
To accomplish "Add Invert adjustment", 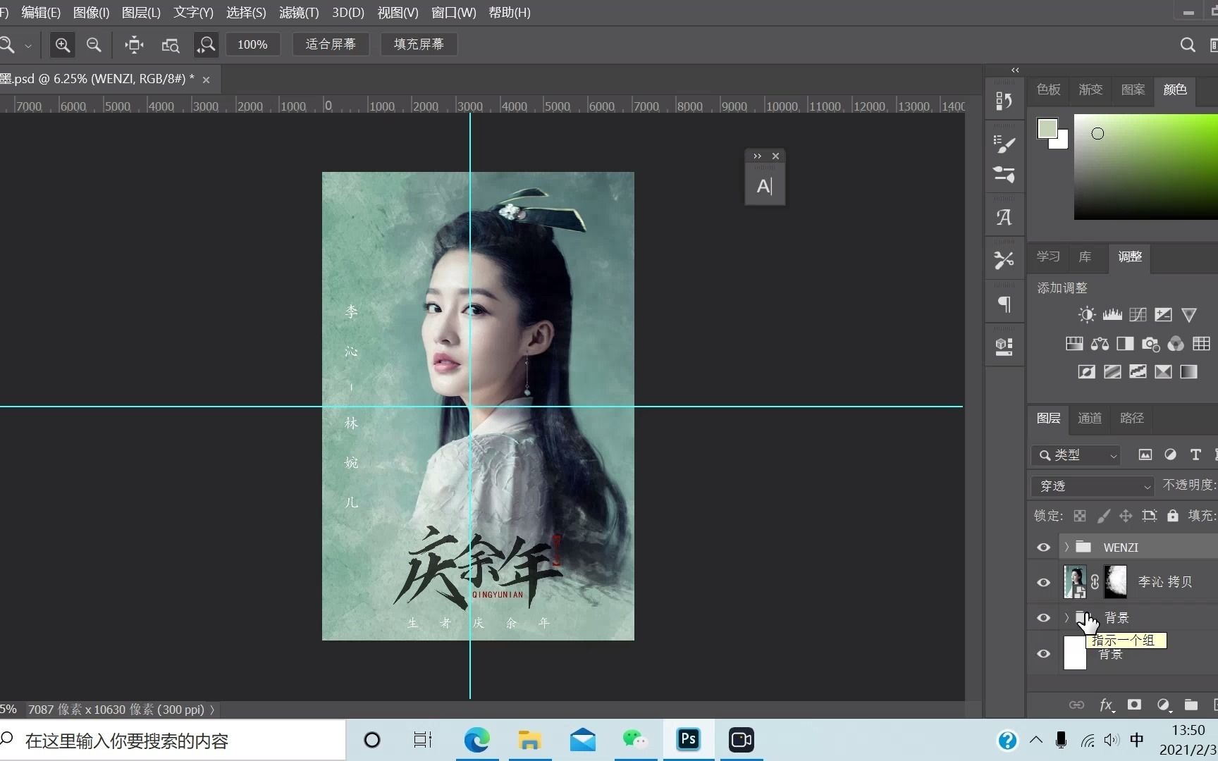I will tap(1087, 371).
